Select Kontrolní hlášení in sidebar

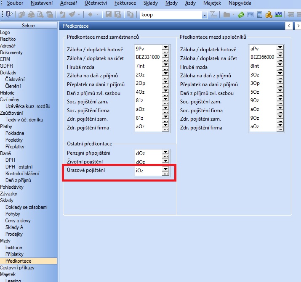[22, 174]
